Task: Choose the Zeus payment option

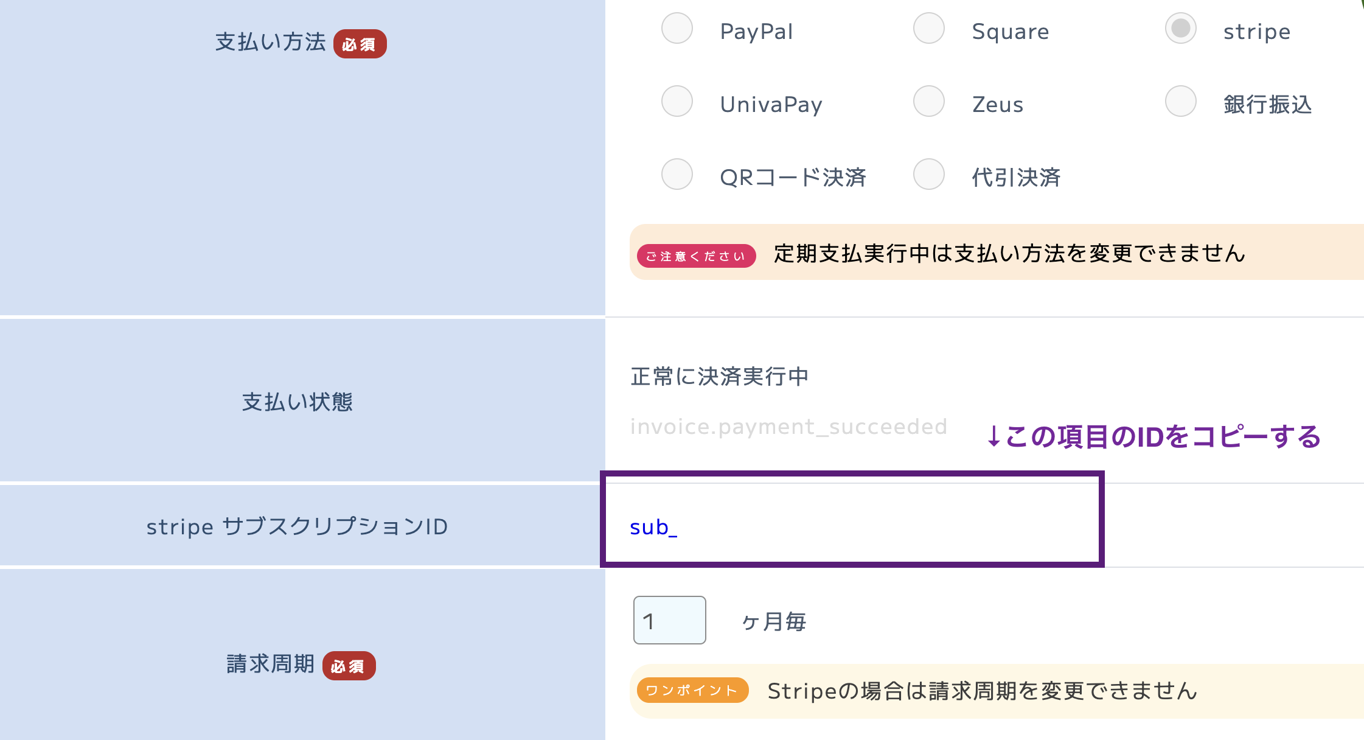Action: 929,101
